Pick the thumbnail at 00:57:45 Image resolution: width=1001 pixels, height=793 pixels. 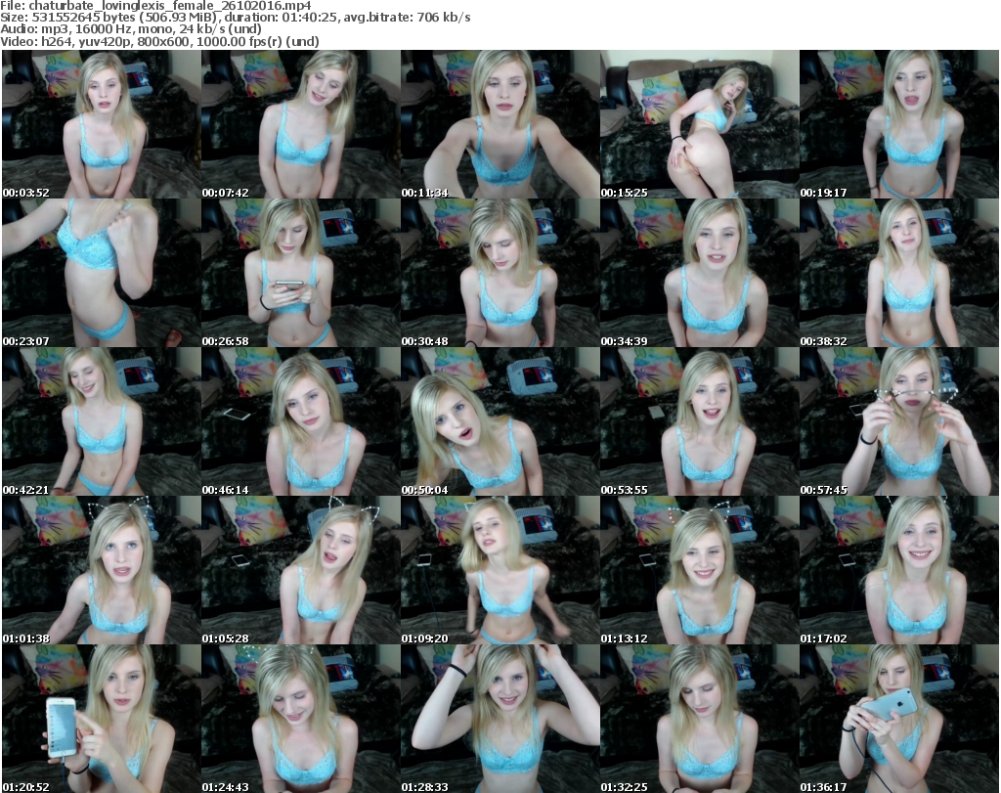point(899,422)
